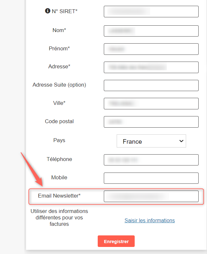Open the Pays dropdown showing France

pos(151,141)
